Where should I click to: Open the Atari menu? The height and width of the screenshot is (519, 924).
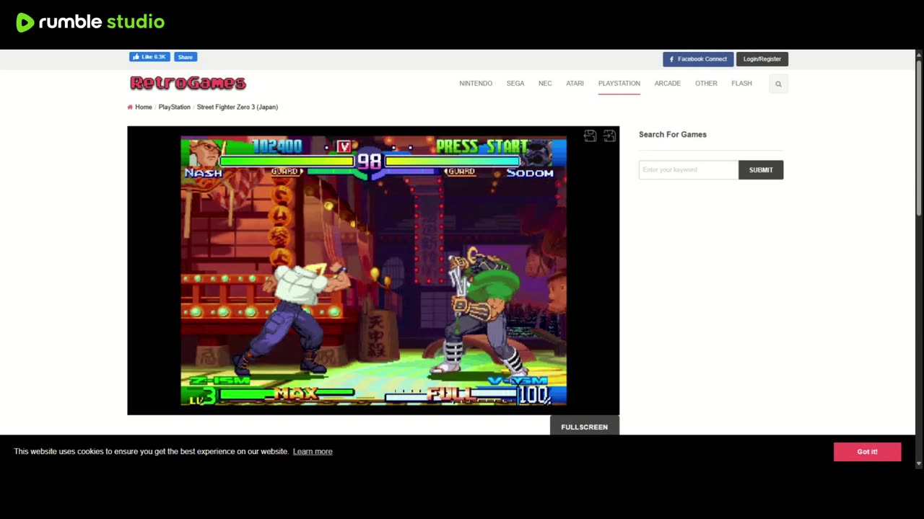coord(575,84)
